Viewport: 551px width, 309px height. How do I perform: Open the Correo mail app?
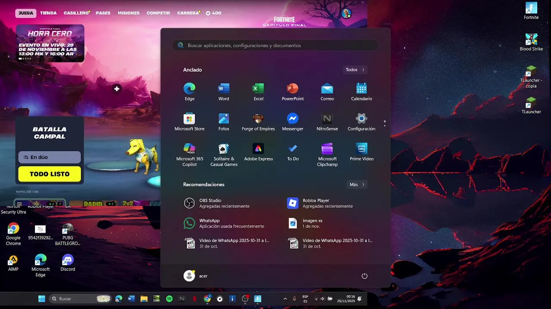327,92
